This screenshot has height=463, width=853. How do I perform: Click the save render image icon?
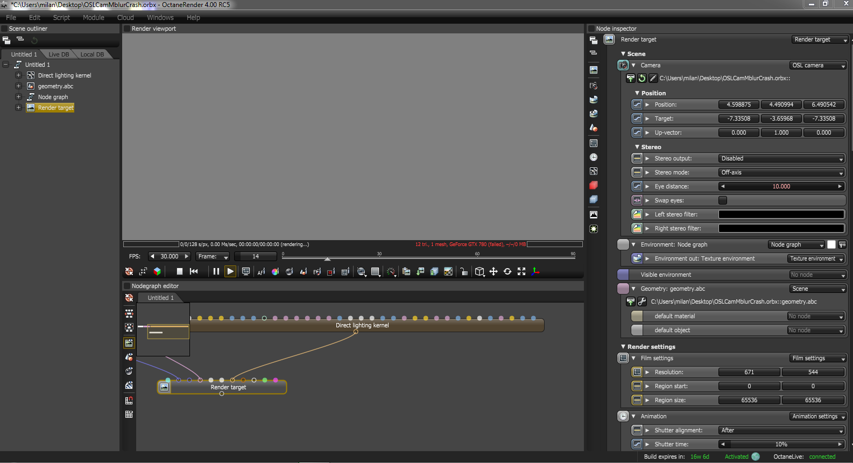click(420, 272)
